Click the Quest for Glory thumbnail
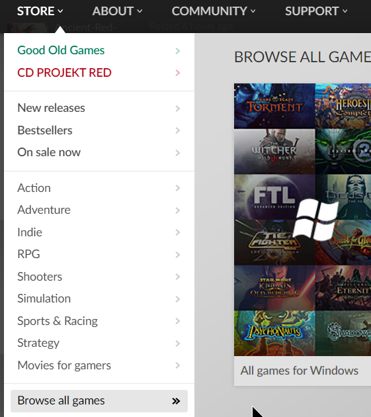Image resolution: width=371 pixels, height=417 pixels. [343, 242]
